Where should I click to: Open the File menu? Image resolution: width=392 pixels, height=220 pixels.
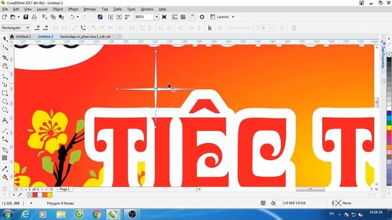5,9
